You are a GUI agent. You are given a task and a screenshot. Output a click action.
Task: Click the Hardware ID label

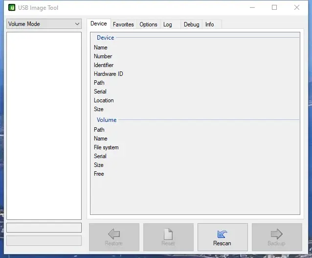[109, 74]
